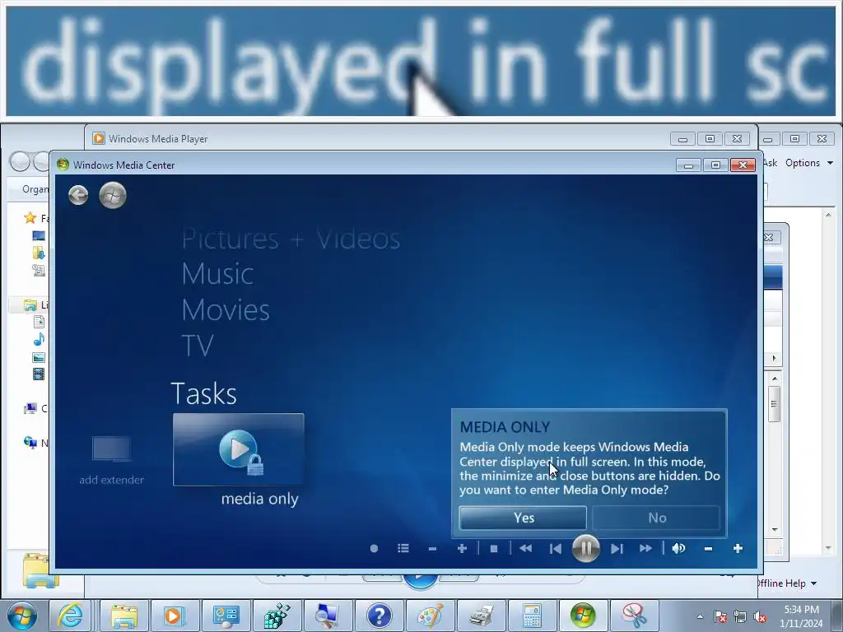The width and height of the screenshot is (843, 632).
Task: Select Downloads folder icon under Favorites
Action: click(x=39, y=253)
